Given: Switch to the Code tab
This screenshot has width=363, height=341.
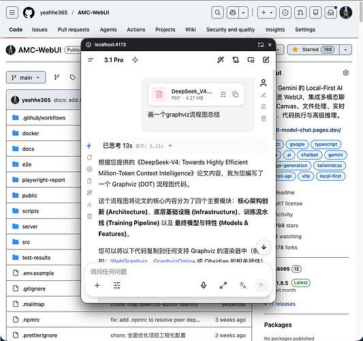Looking at the screenshot, I should pos(16,30).
